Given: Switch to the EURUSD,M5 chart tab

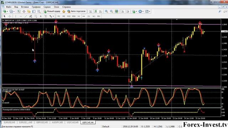Looking at the screenshot, I should (10, 122).
